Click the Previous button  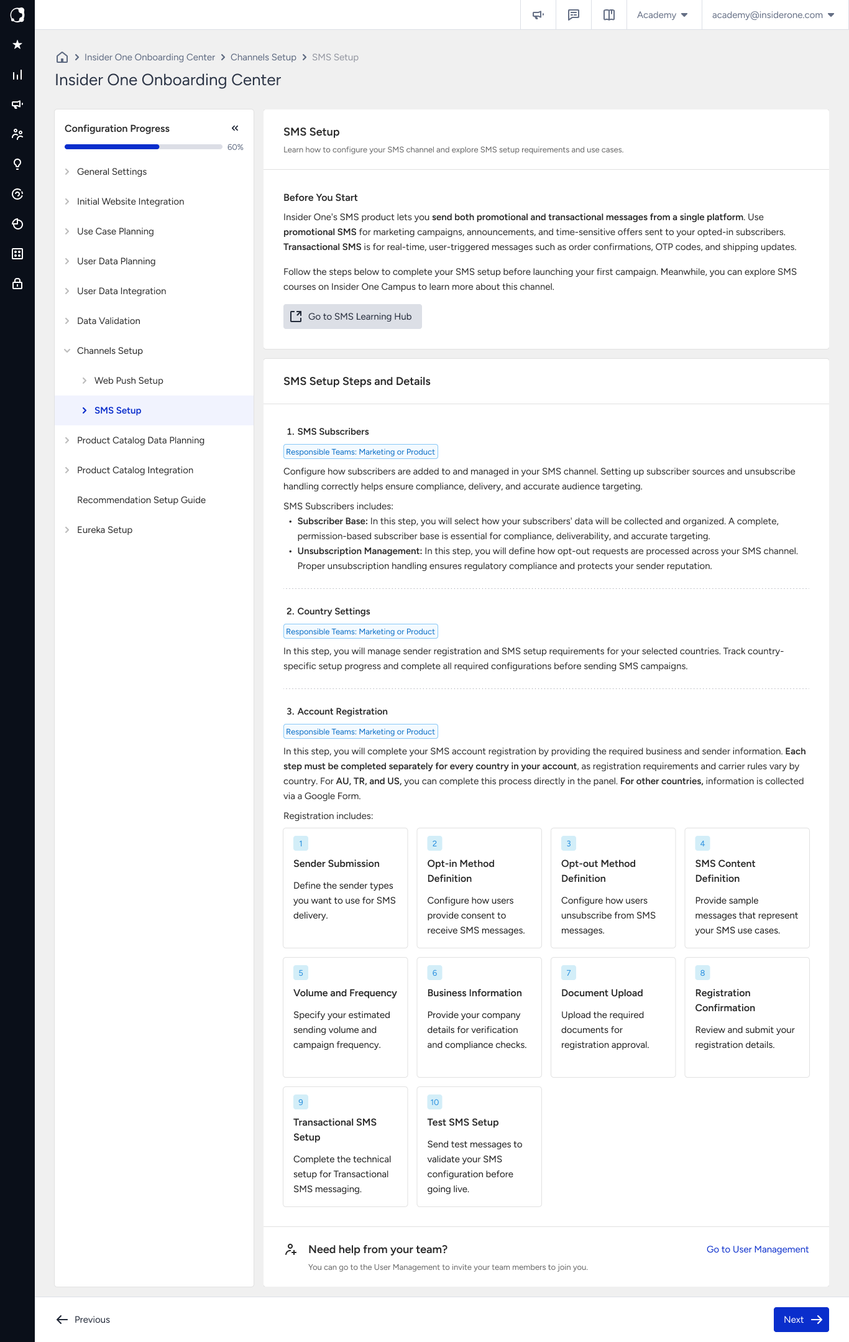point(83,1320)
